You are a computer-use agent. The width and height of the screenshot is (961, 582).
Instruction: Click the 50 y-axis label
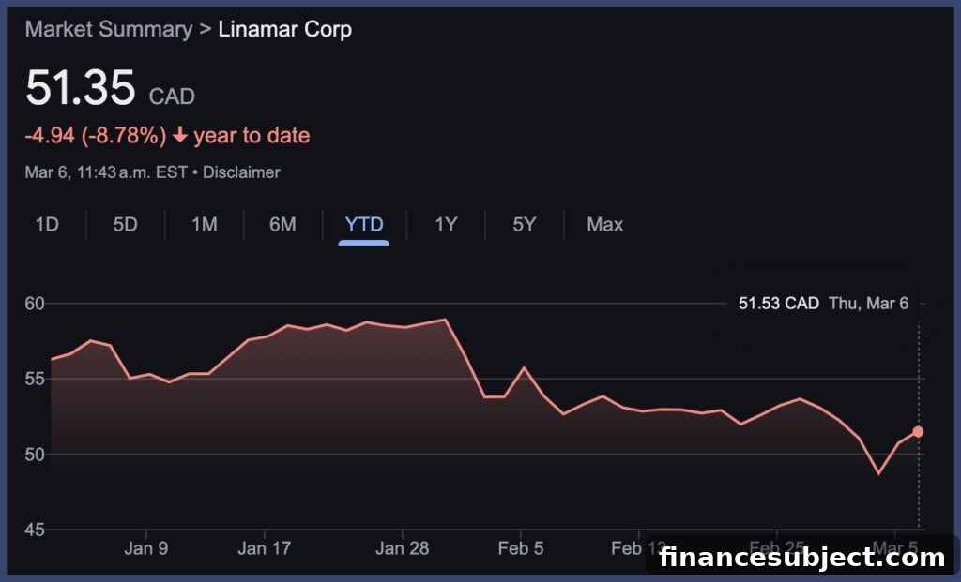(35, 455)
